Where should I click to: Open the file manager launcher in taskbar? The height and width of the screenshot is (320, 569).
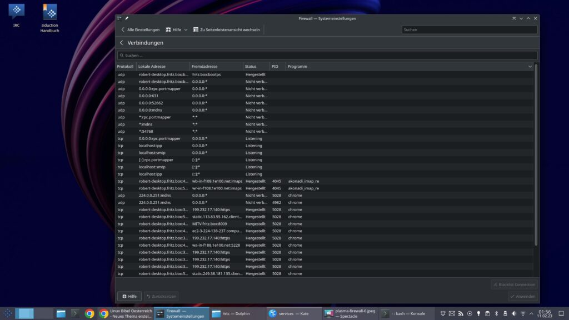pos(61,313)
